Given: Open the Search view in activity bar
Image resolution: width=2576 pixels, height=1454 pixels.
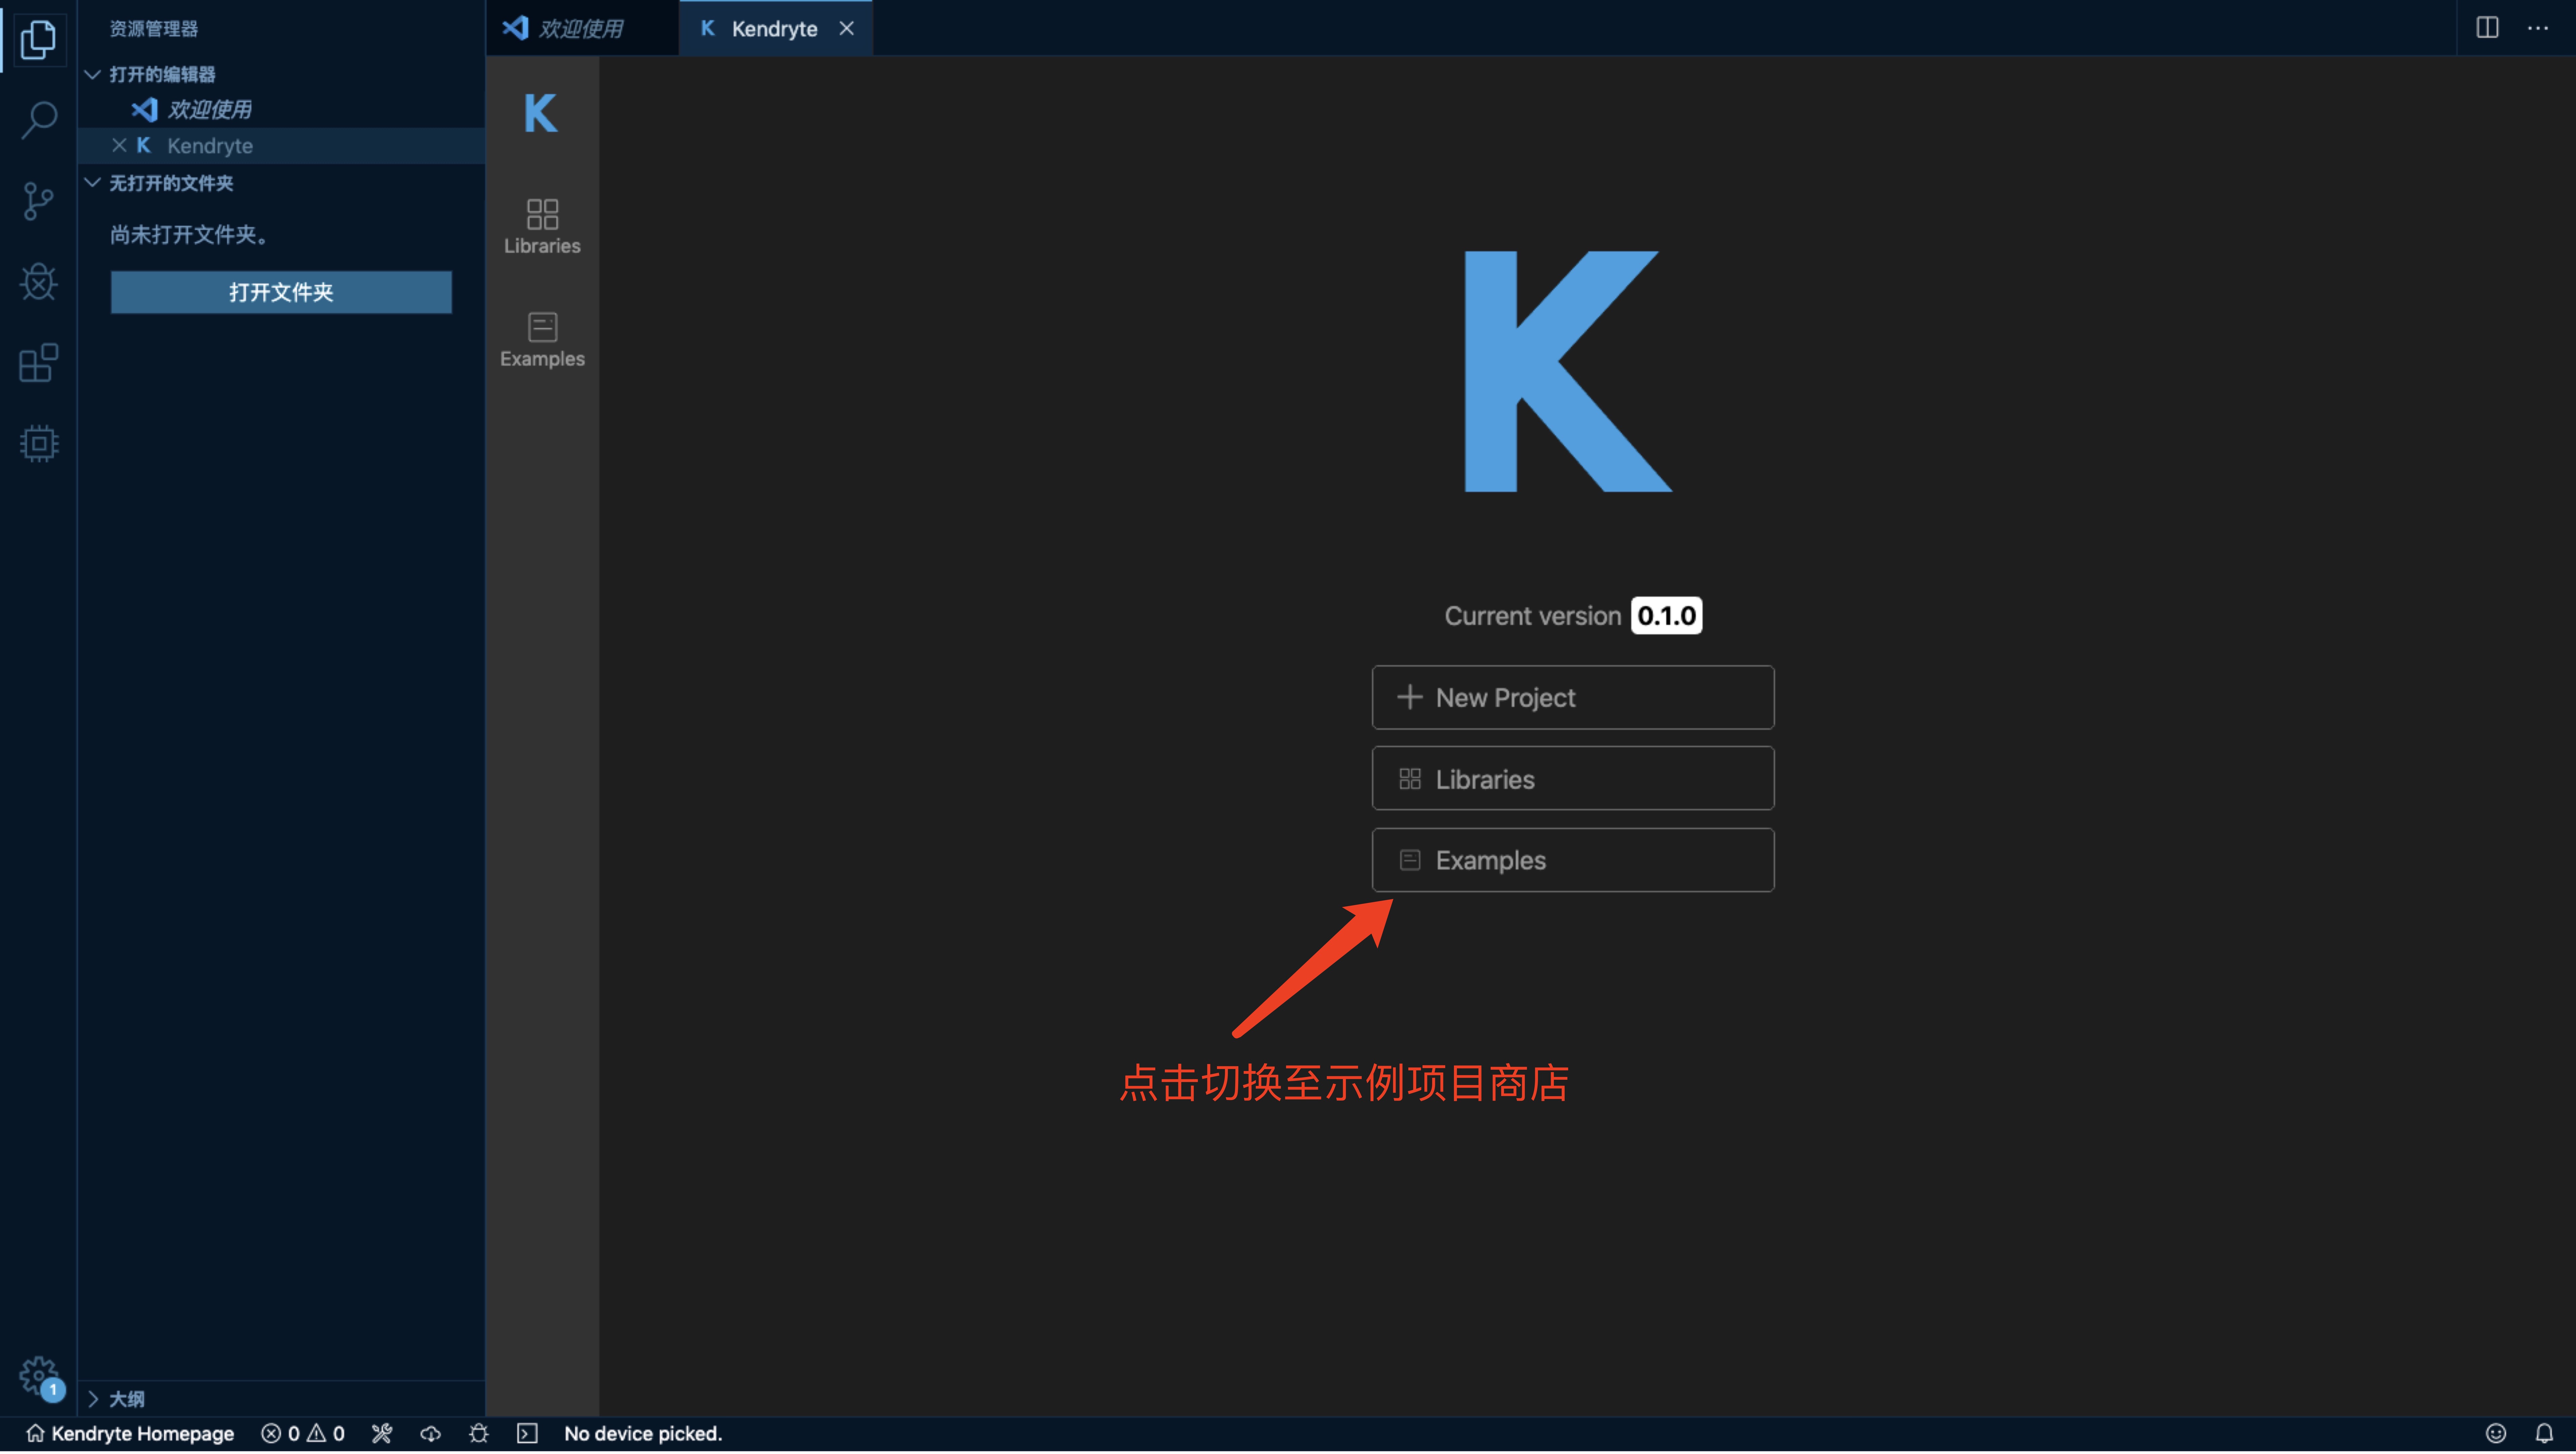Looking at the screenshot, I should pos(38,120).
